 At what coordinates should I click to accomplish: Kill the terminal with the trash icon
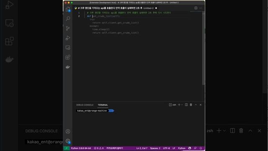191,105
